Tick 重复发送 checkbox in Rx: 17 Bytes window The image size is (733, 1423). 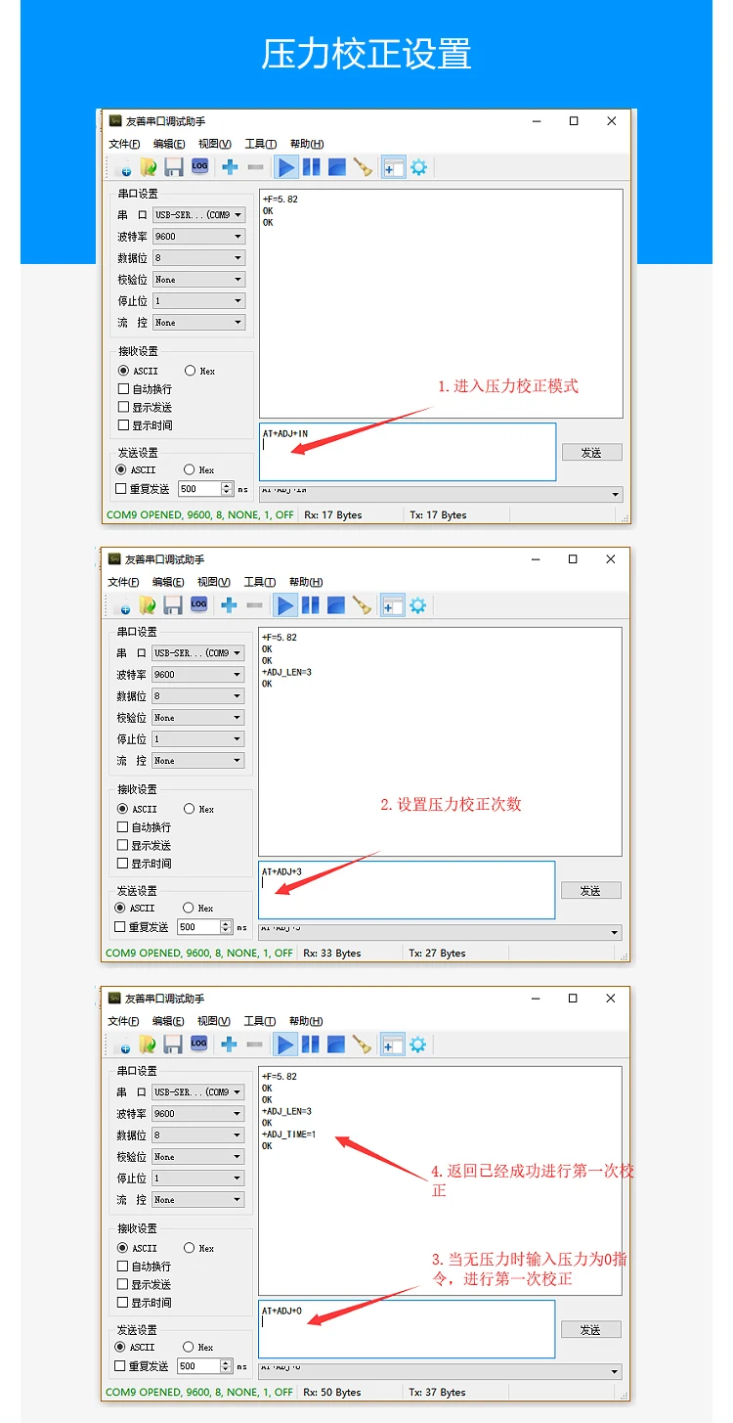[121, 489]
